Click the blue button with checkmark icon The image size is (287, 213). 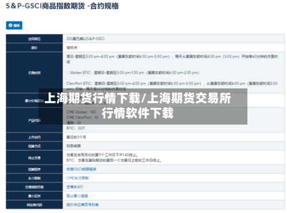pyautogui.click(x=14, y=25)
